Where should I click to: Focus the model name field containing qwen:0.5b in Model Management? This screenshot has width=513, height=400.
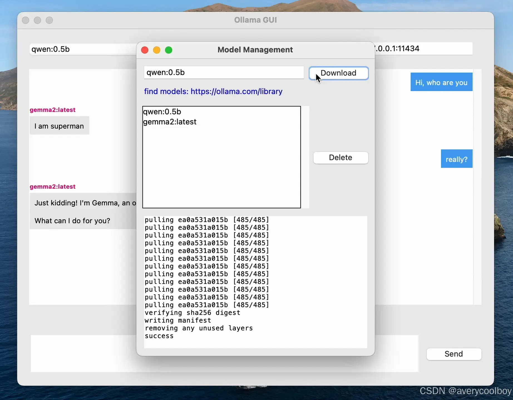(x=224, y=72)
